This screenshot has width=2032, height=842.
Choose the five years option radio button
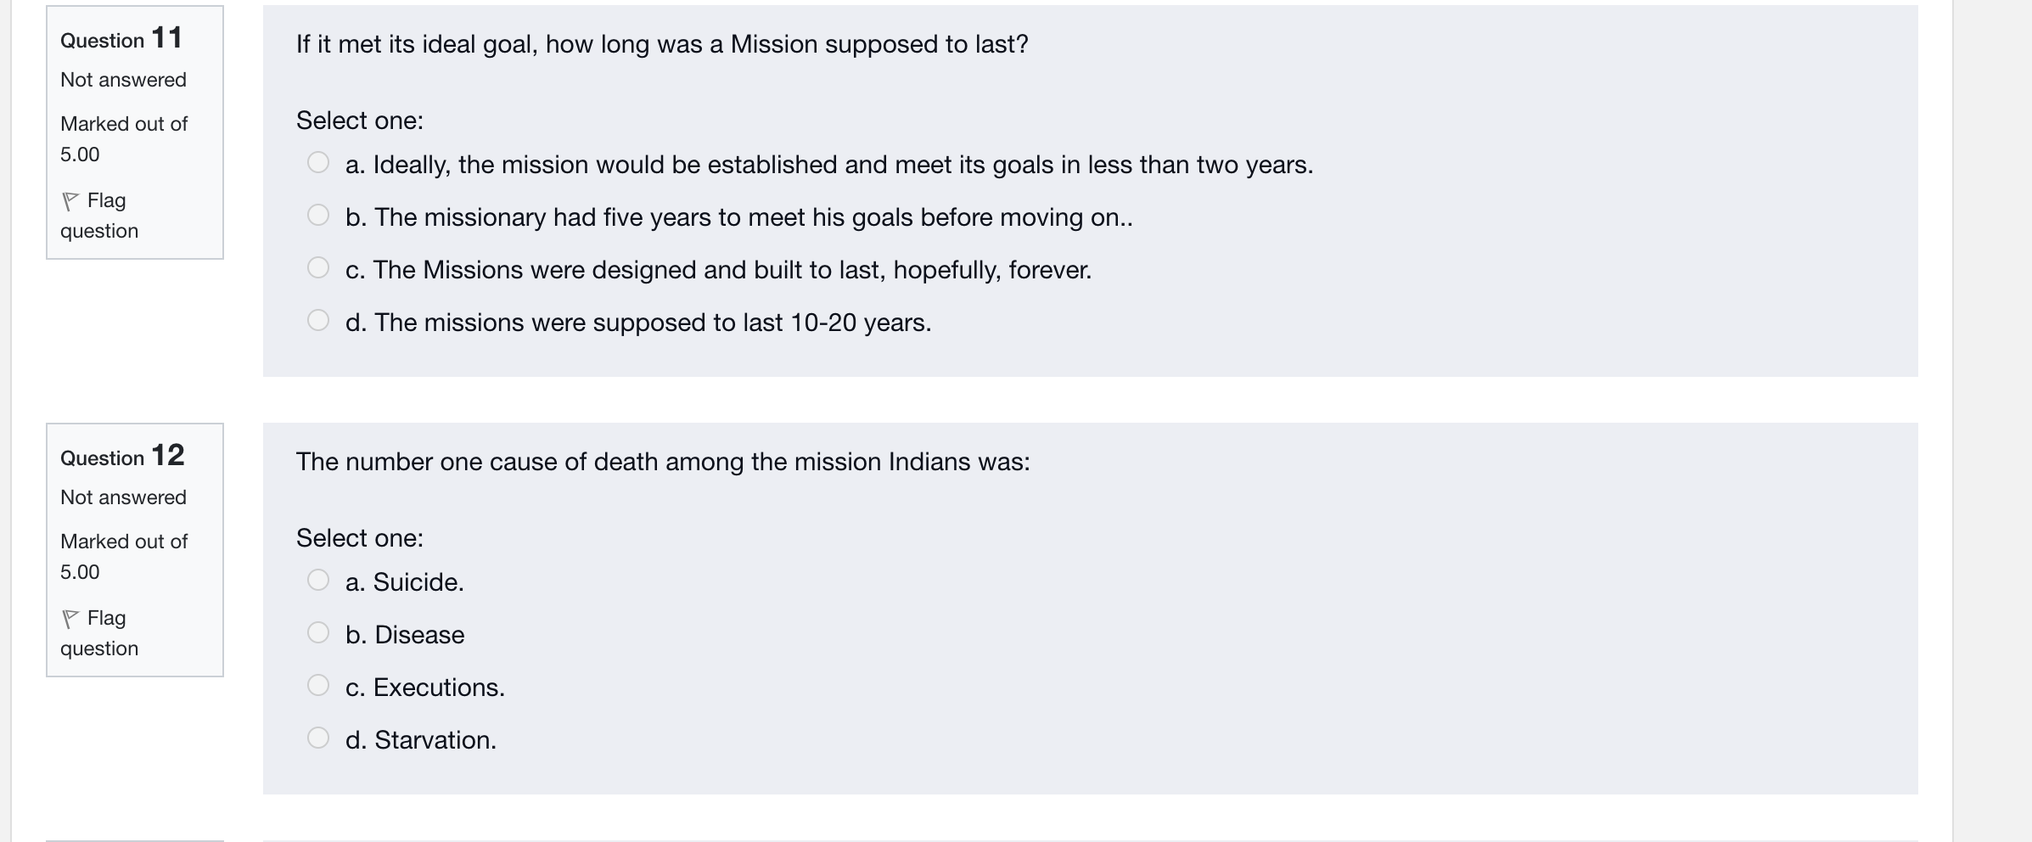click(x=318, y=215)
